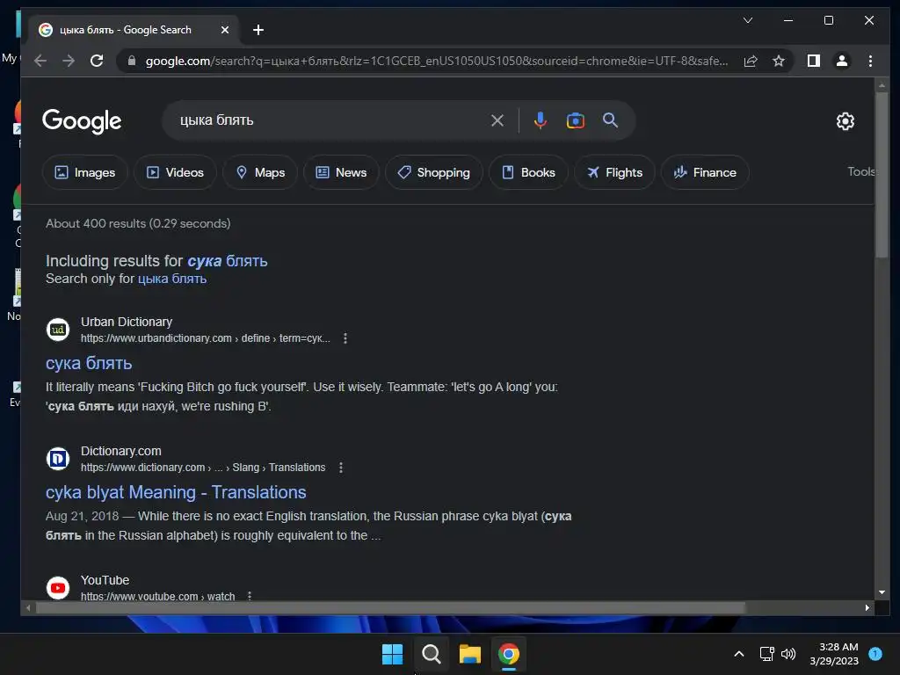Click the Dictionary.com site favicon

pyautogui.click(x=58, y=459)
